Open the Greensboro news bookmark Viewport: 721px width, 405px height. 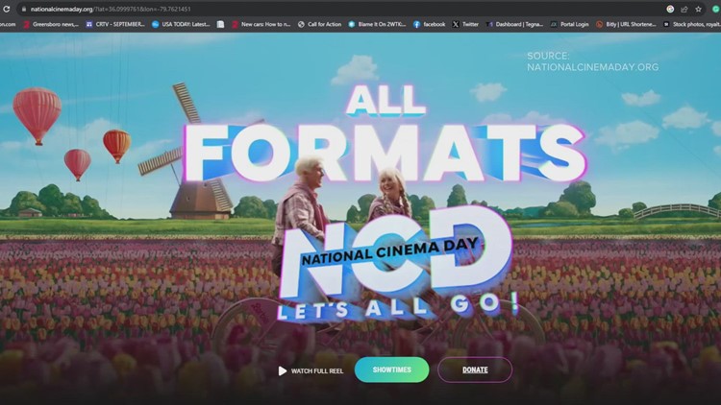[51, 24]
